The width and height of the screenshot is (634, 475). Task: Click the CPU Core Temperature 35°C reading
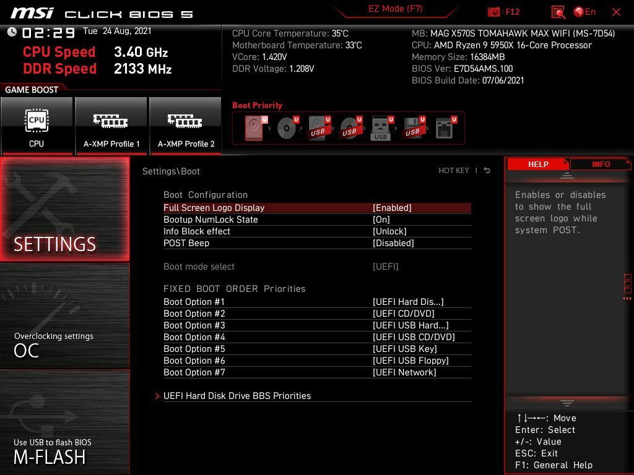coord(290,33)
